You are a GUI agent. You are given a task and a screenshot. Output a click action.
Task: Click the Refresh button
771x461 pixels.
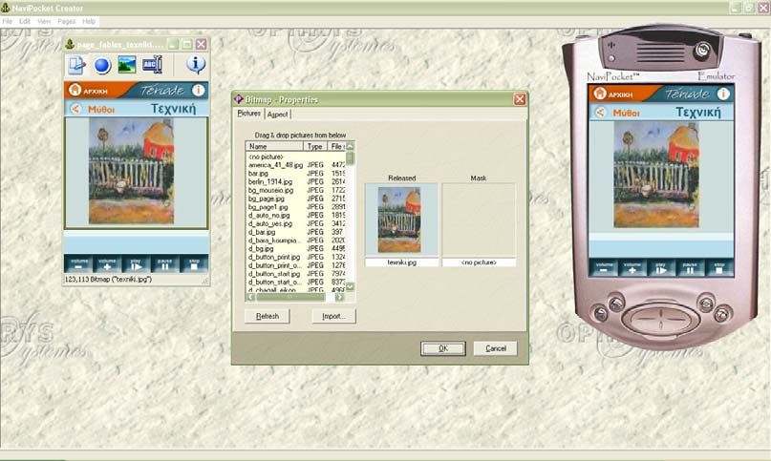[x=267, y=316]
